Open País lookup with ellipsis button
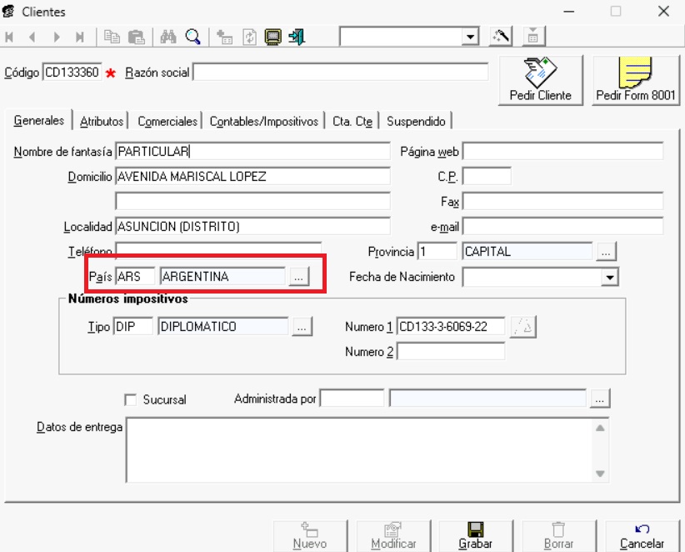Viewport: 685px width, 552px height. pos(299,277)
